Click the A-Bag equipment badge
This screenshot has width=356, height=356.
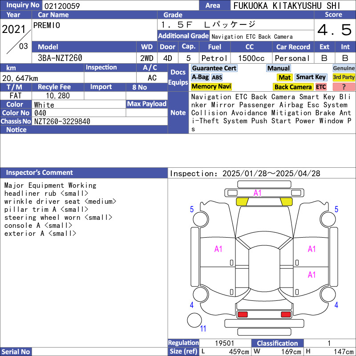point(200,77)
